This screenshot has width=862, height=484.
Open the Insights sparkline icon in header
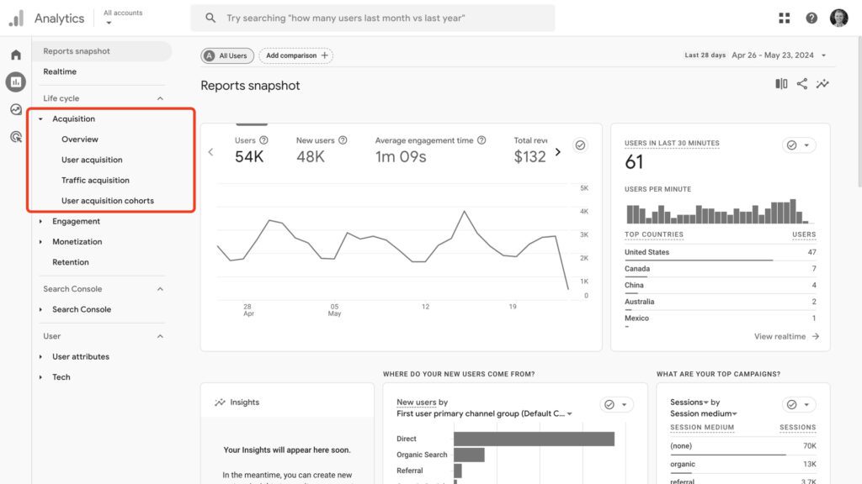pos(822,84)
